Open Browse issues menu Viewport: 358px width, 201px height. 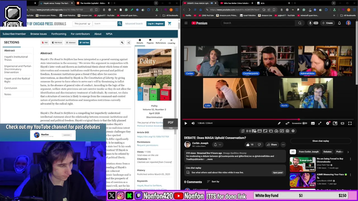tap(39, 34)
